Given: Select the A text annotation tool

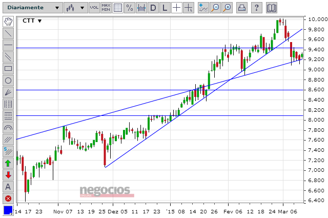Looking at the screenshot, I should 8,187.
